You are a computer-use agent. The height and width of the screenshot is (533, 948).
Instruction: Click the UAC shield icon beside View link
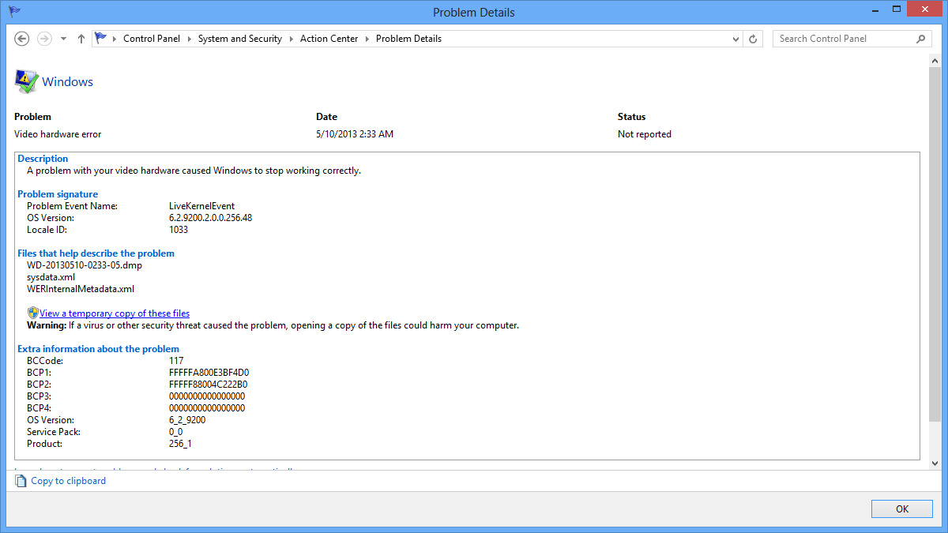(32, 313)
